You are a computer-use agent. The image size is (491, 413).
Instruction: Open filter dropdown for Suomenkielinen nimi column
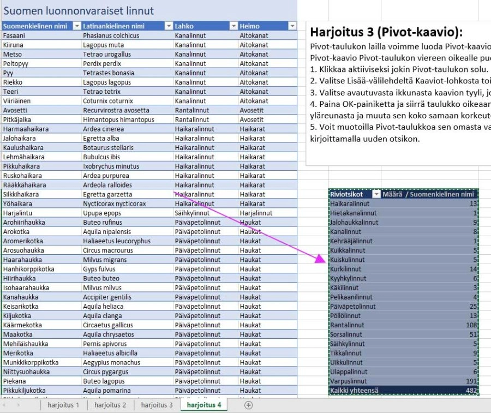coord(77,26)
